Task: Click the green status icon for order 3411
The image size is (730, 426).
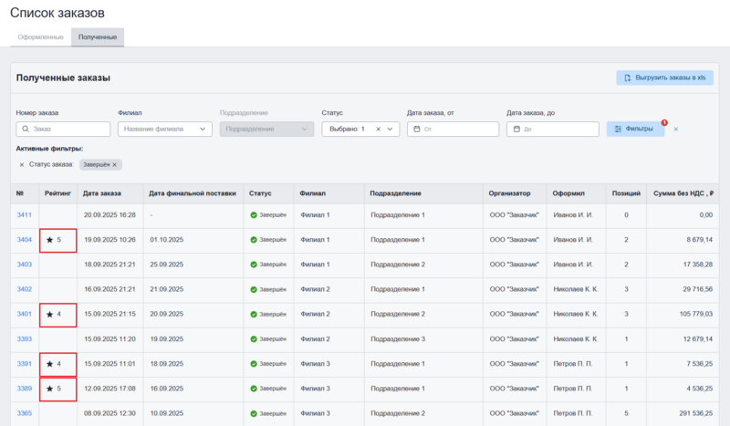Action: pyautogui.click(x=254, y=214)
